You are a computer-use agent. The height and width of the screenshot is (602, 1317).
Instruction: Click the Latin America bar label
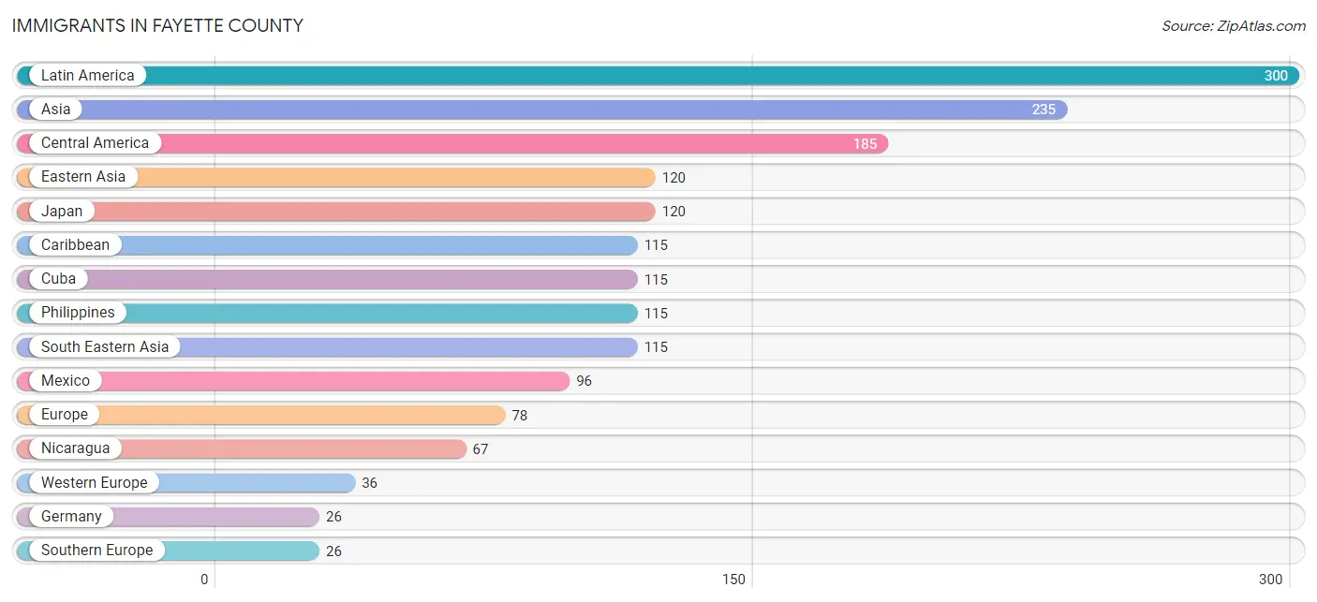(x=87, y=76)
